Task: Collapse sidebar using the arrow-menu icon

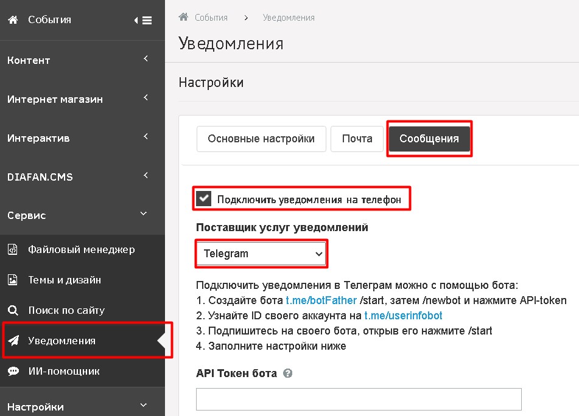Action: point(143,21)
